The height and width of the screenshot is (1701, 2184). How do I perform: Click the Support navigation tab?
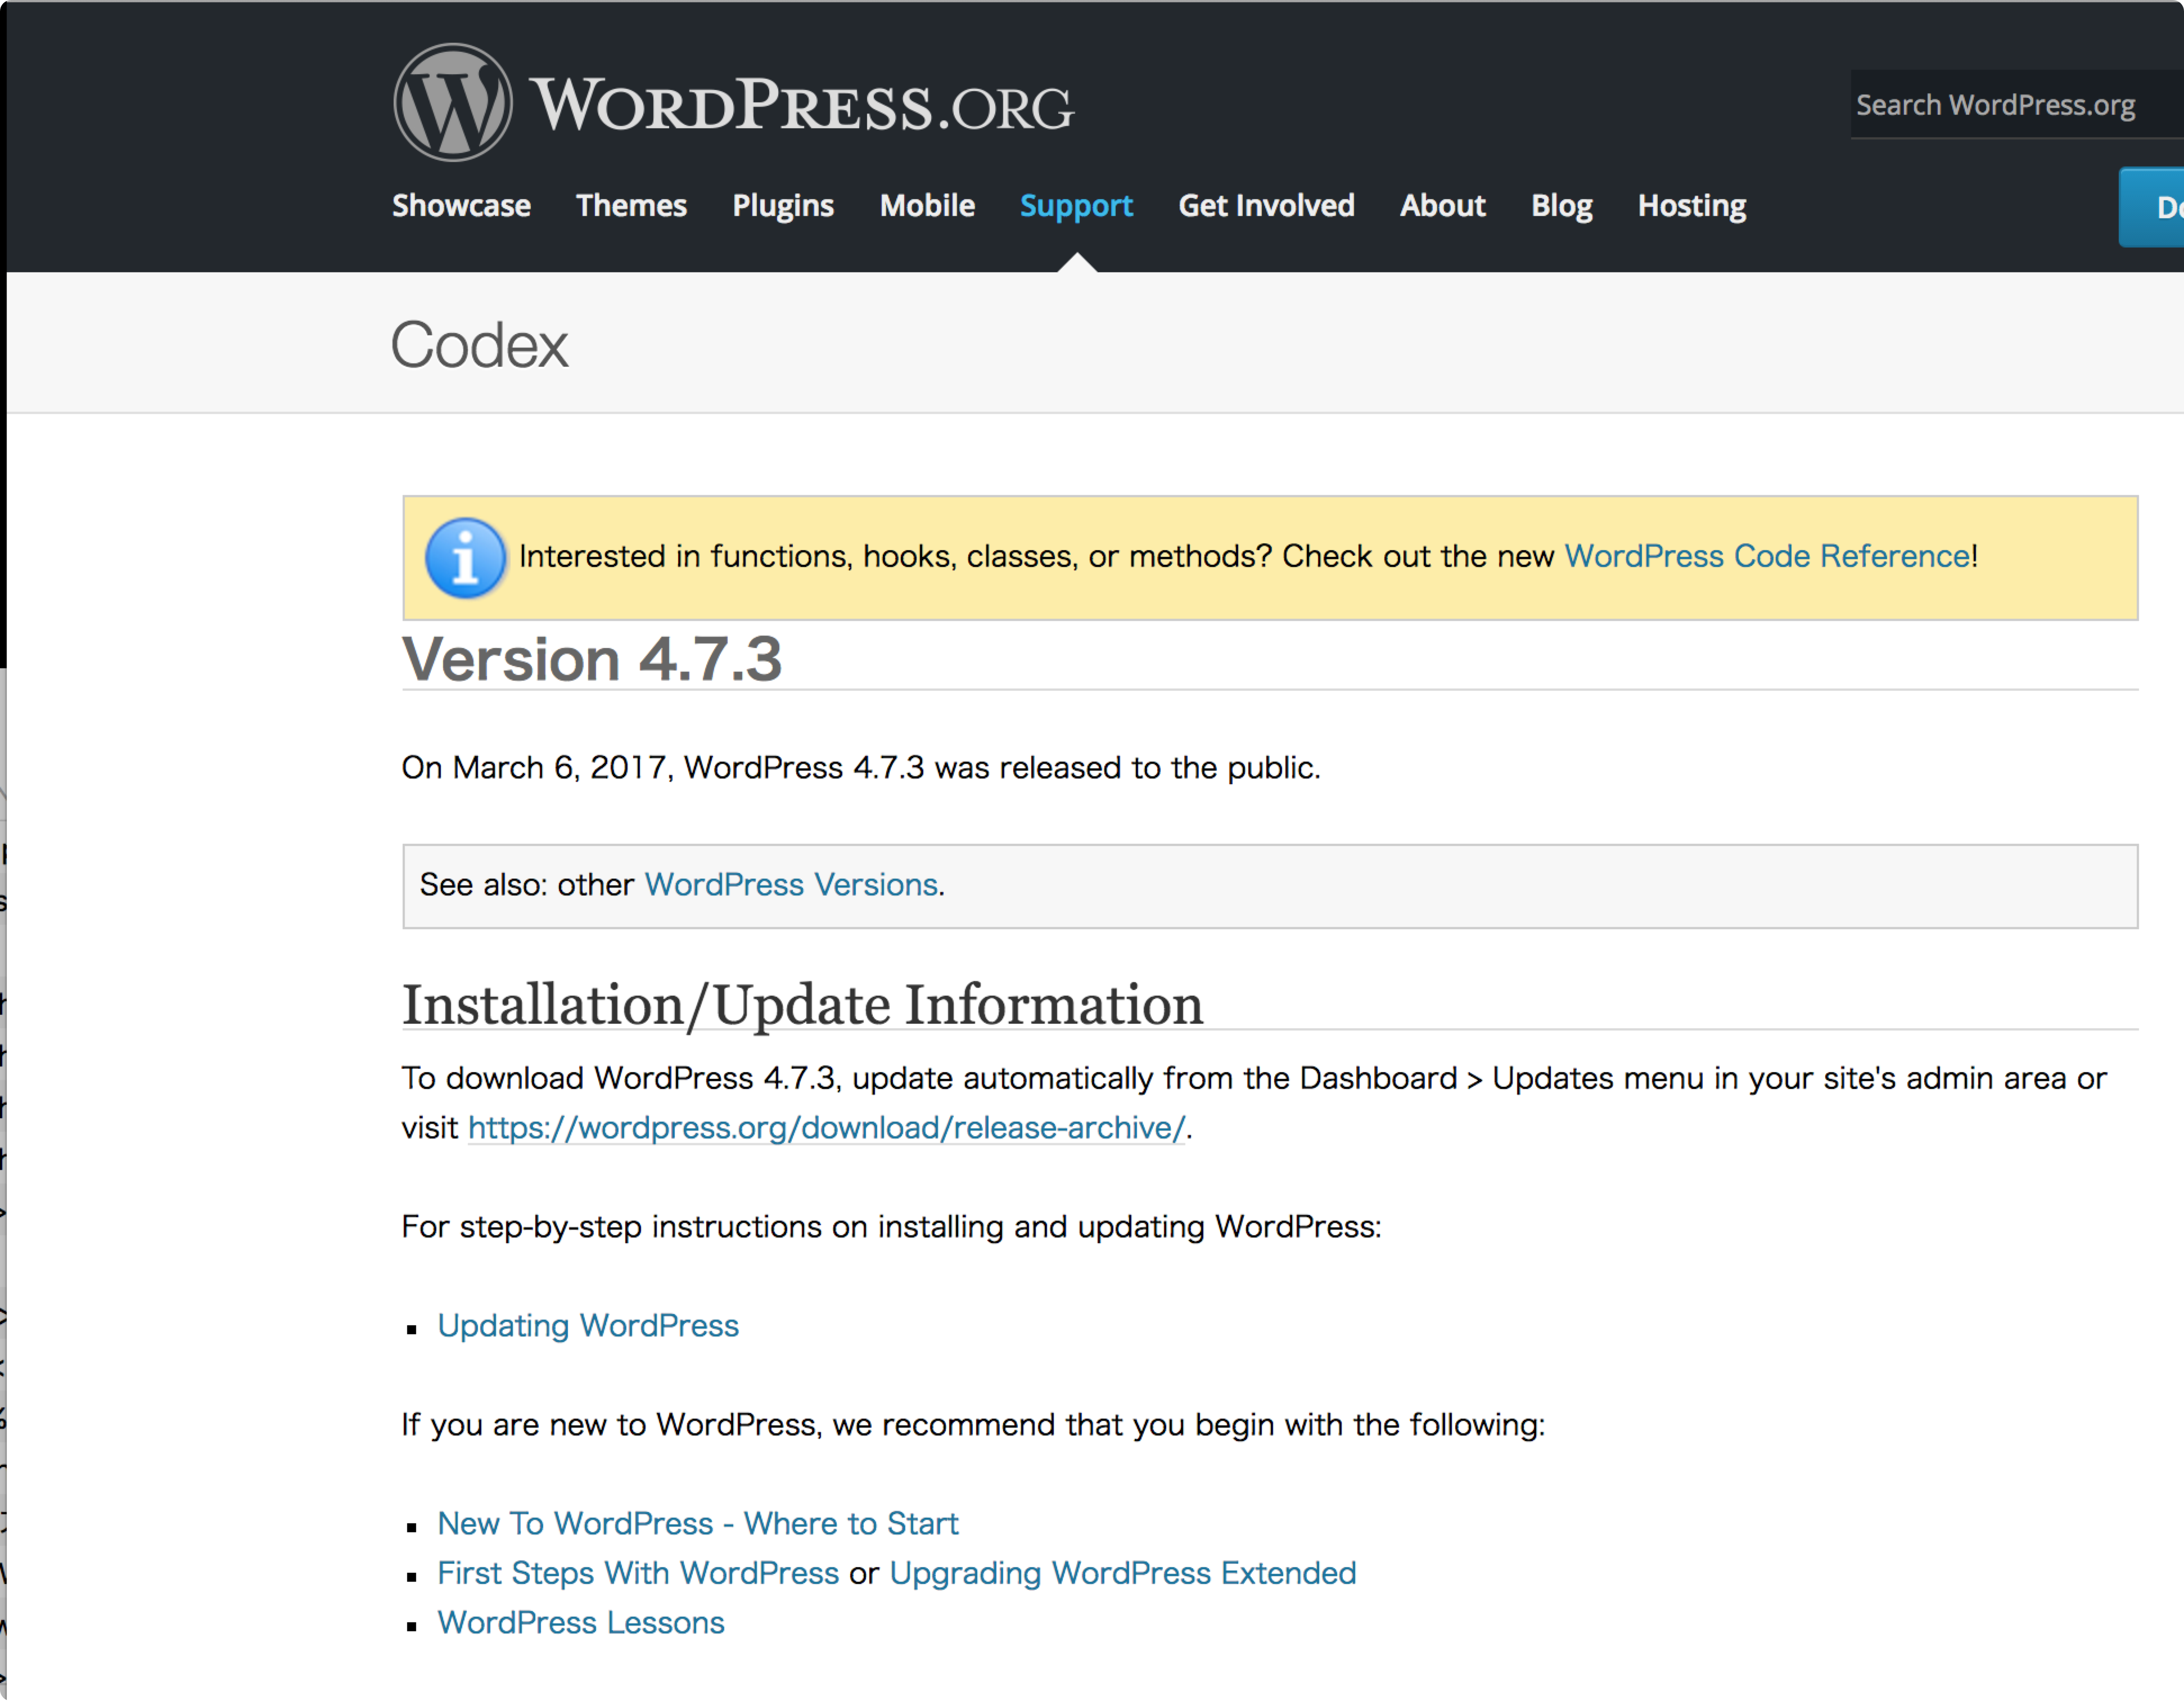(1075, 206)
